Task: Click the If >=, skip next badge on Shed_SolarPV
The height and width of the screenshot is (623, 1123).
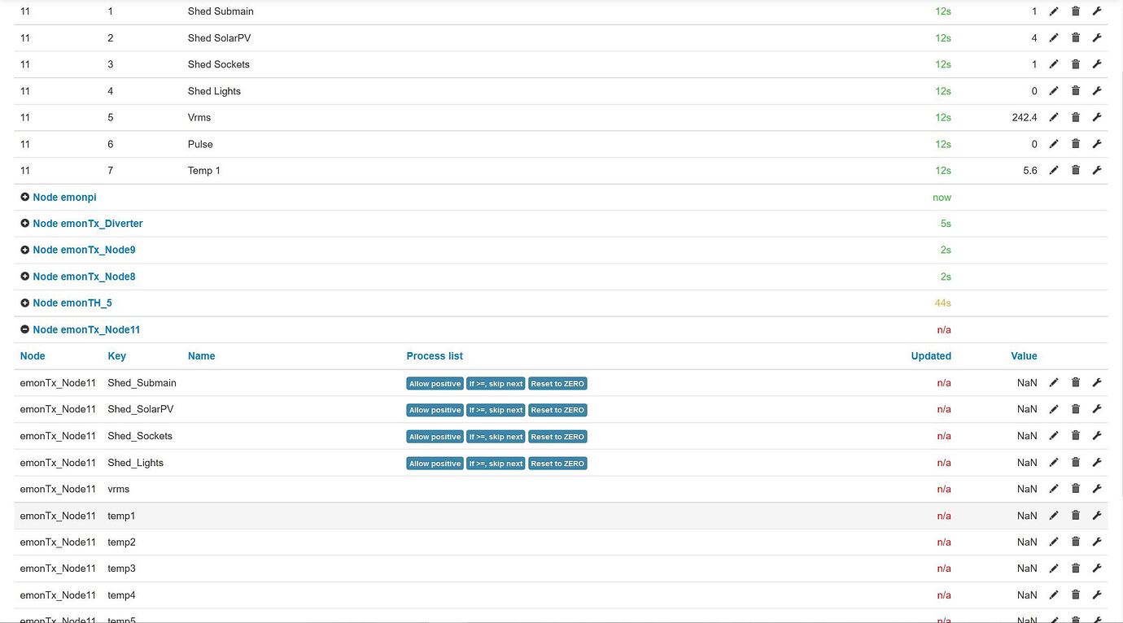Action: coord(495,409)
